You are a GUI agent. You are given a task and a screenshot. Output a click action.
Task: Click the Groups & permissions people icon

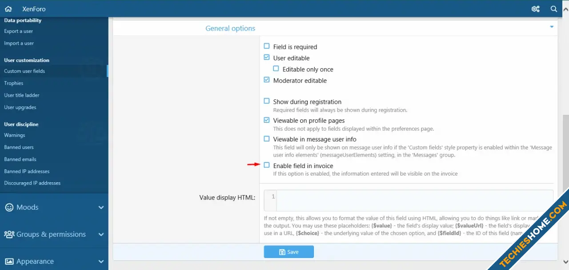pyautogui.click(x=8, y=234)
